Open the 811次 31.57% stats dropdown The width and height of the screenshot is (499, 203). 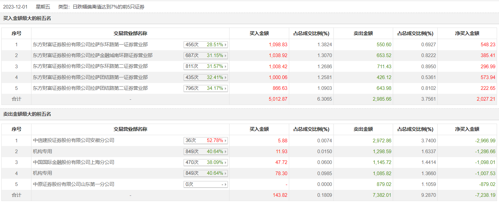tap(206, 66)
